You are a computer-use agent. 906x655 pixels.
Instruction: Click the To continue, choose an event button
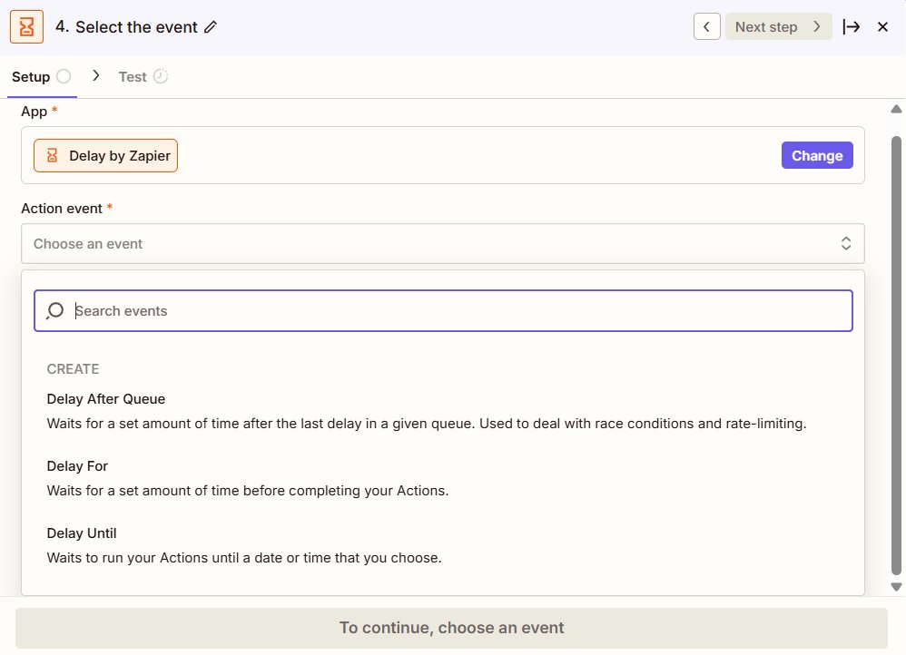point(451,628)
